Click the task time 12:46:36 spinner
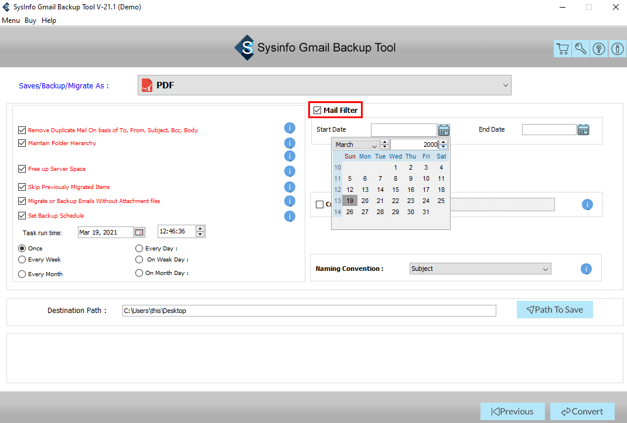 (x=200, y=231)
